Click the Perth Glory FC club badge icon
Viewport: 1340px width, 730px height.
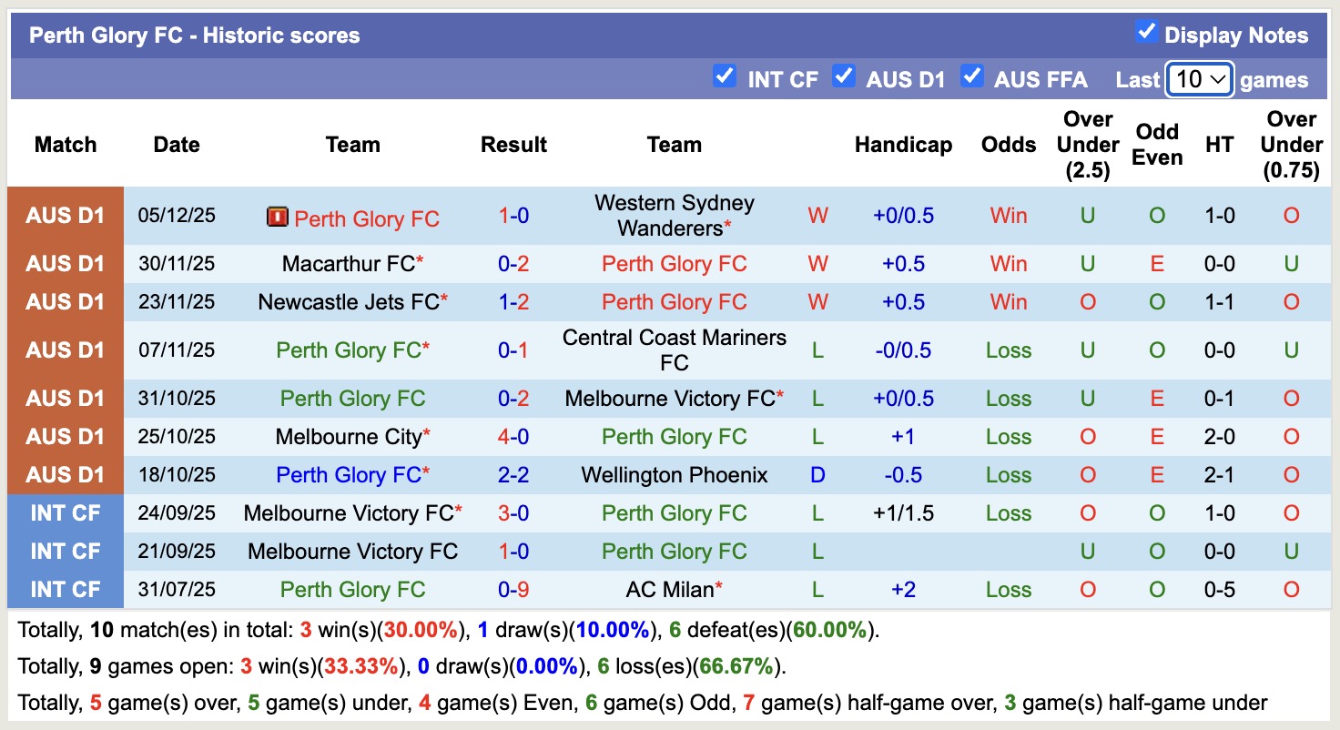[x=279, y=218]
